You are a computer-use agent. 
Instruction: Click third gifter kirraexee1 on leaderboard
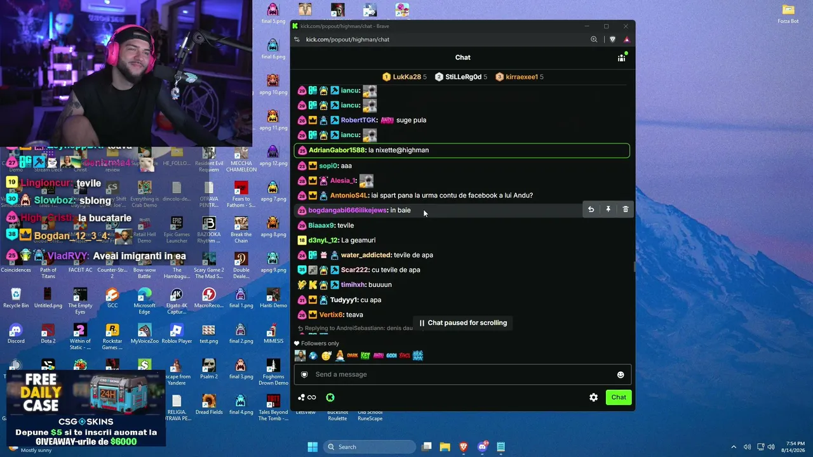(519, 77)
